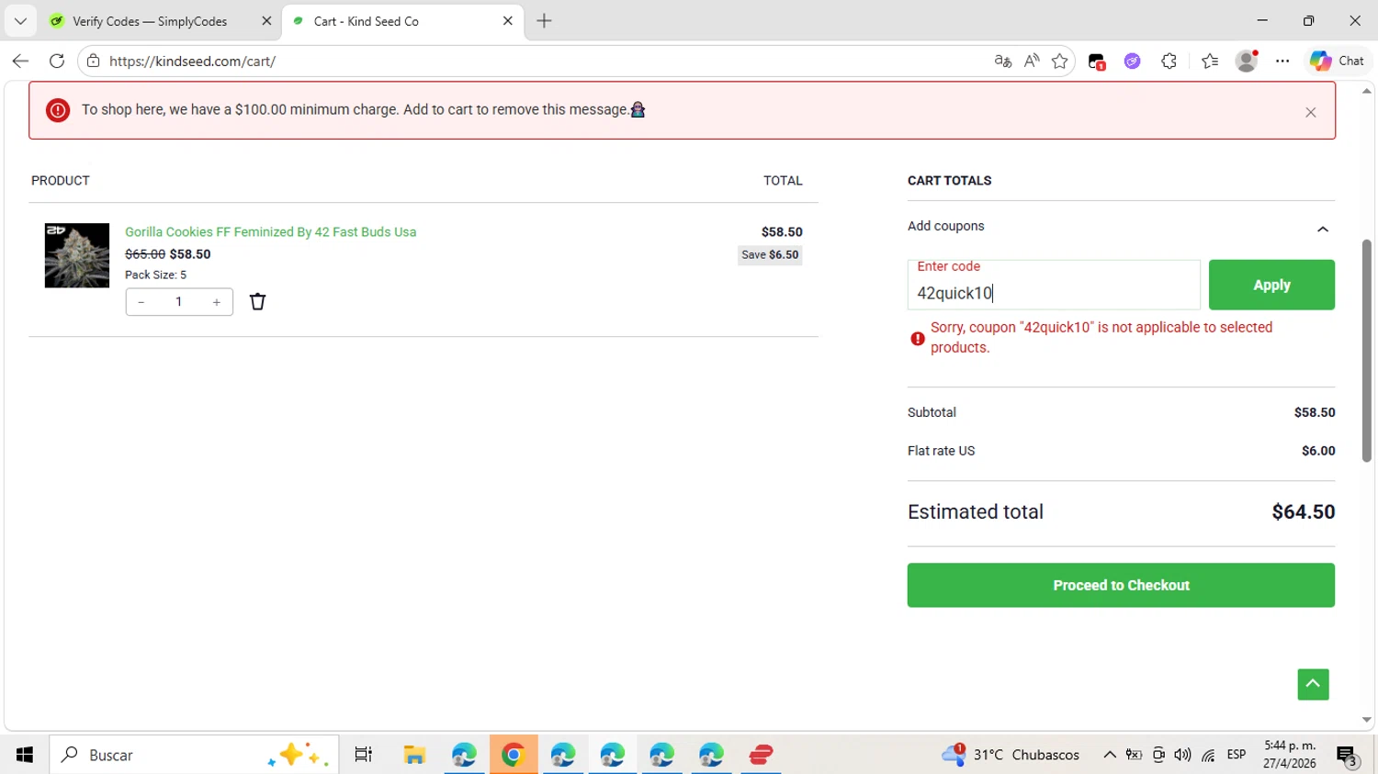Click the "CART TOTALS" heading

950,181
